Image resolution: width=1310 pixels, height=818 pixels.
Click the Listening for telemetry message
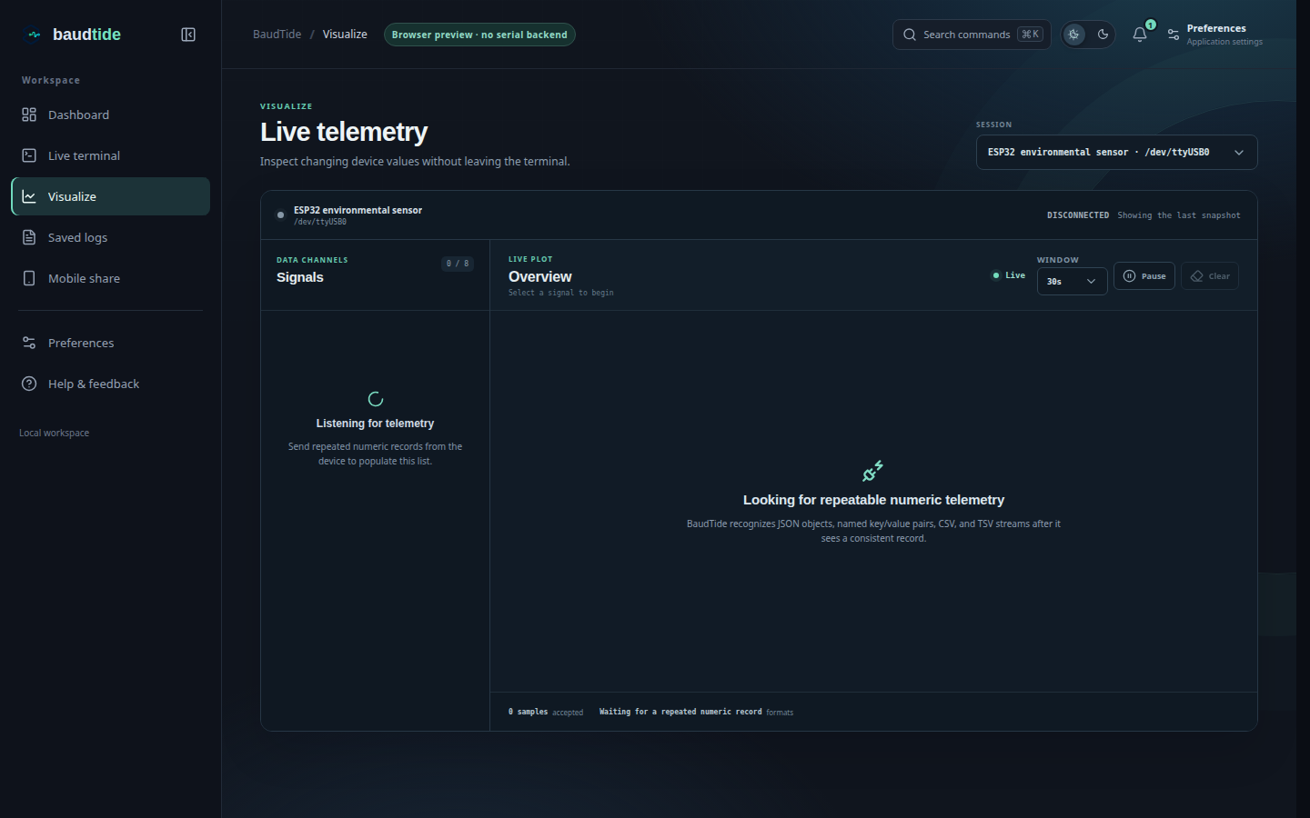point(375,424)
